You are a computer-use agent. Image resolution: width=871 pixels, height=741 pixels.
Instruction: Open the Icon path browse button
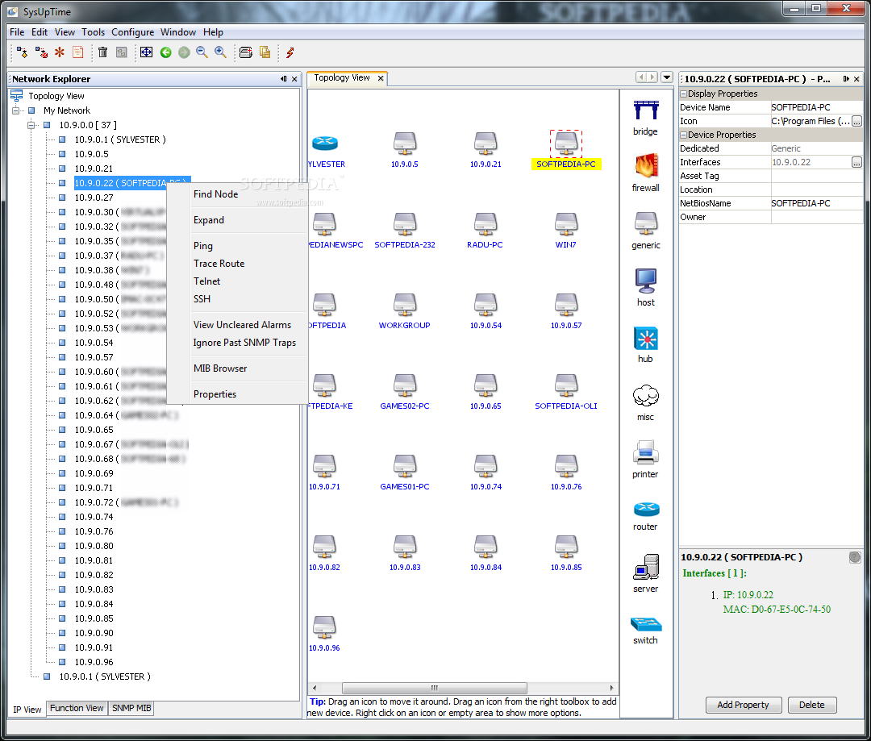pos(856,121)
